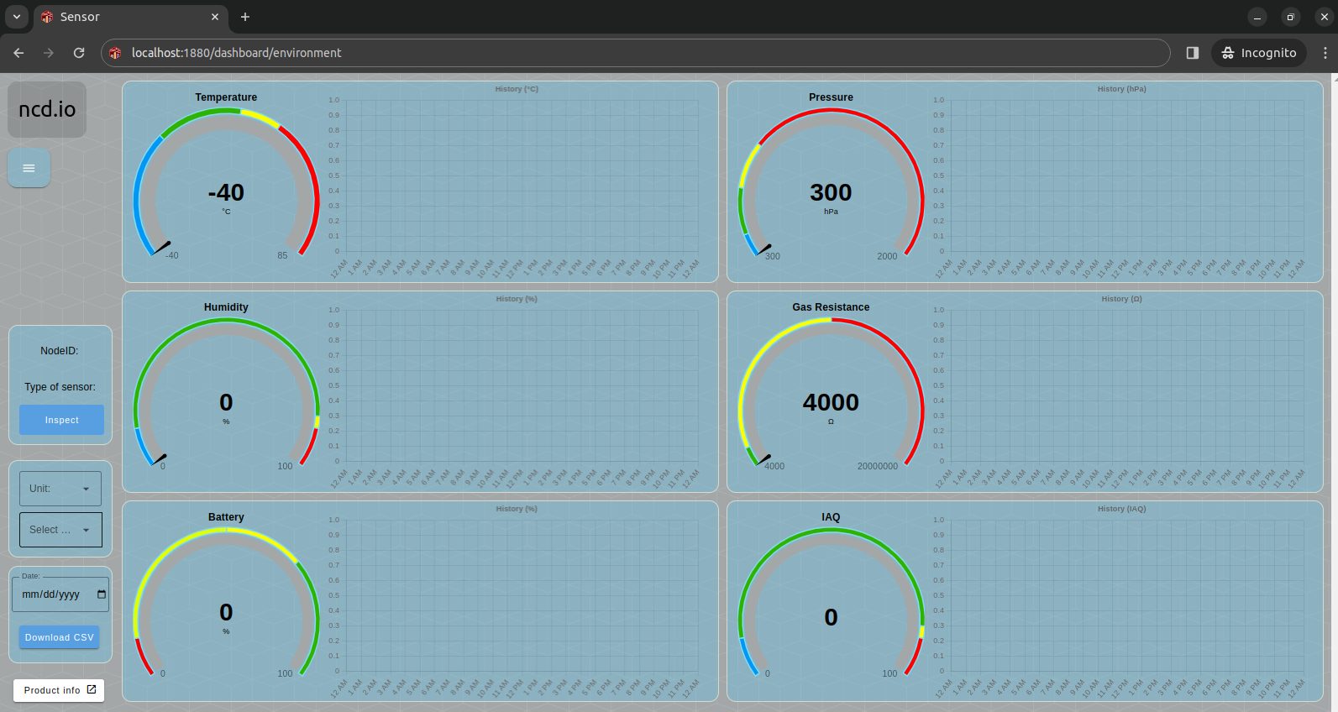The image size is (1338, 712).
Task: Open the Select dropdown below Unit
Action: click(x=60, y=530)
